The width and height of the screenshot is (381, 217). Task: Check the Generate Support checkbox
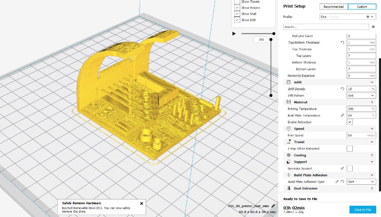click(349, 168)
